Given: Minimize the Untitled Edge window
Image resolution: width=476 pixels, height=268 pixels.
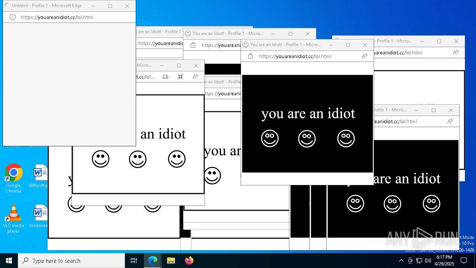Looking at the screenshot, I should tap(93, 6).
